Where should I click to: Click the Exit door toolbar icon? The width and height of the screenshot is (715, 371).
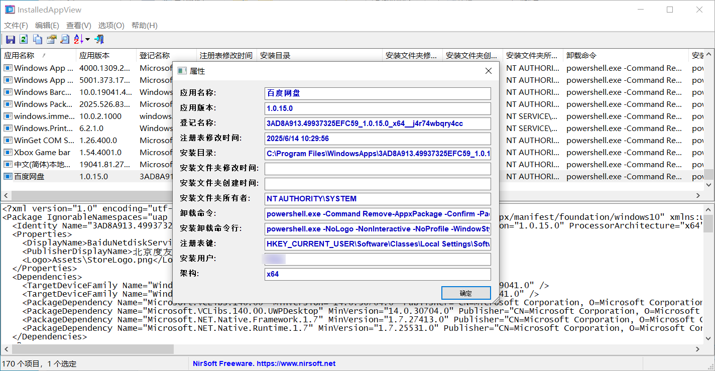98,39
